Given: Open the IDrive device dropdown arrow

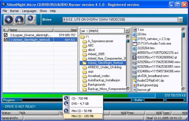Looking at the screenshot, I should 180,20.
